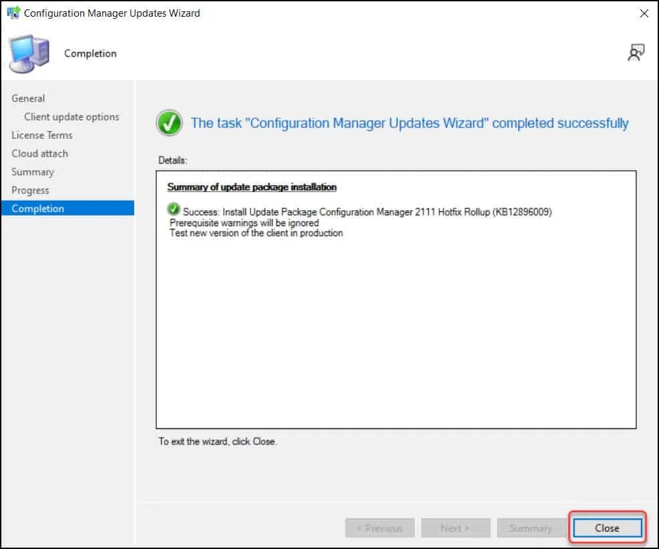This screenshot has width=659, height=549.
Task: Click the Configuration Manager title bar icon
Action: coord(13,13)
